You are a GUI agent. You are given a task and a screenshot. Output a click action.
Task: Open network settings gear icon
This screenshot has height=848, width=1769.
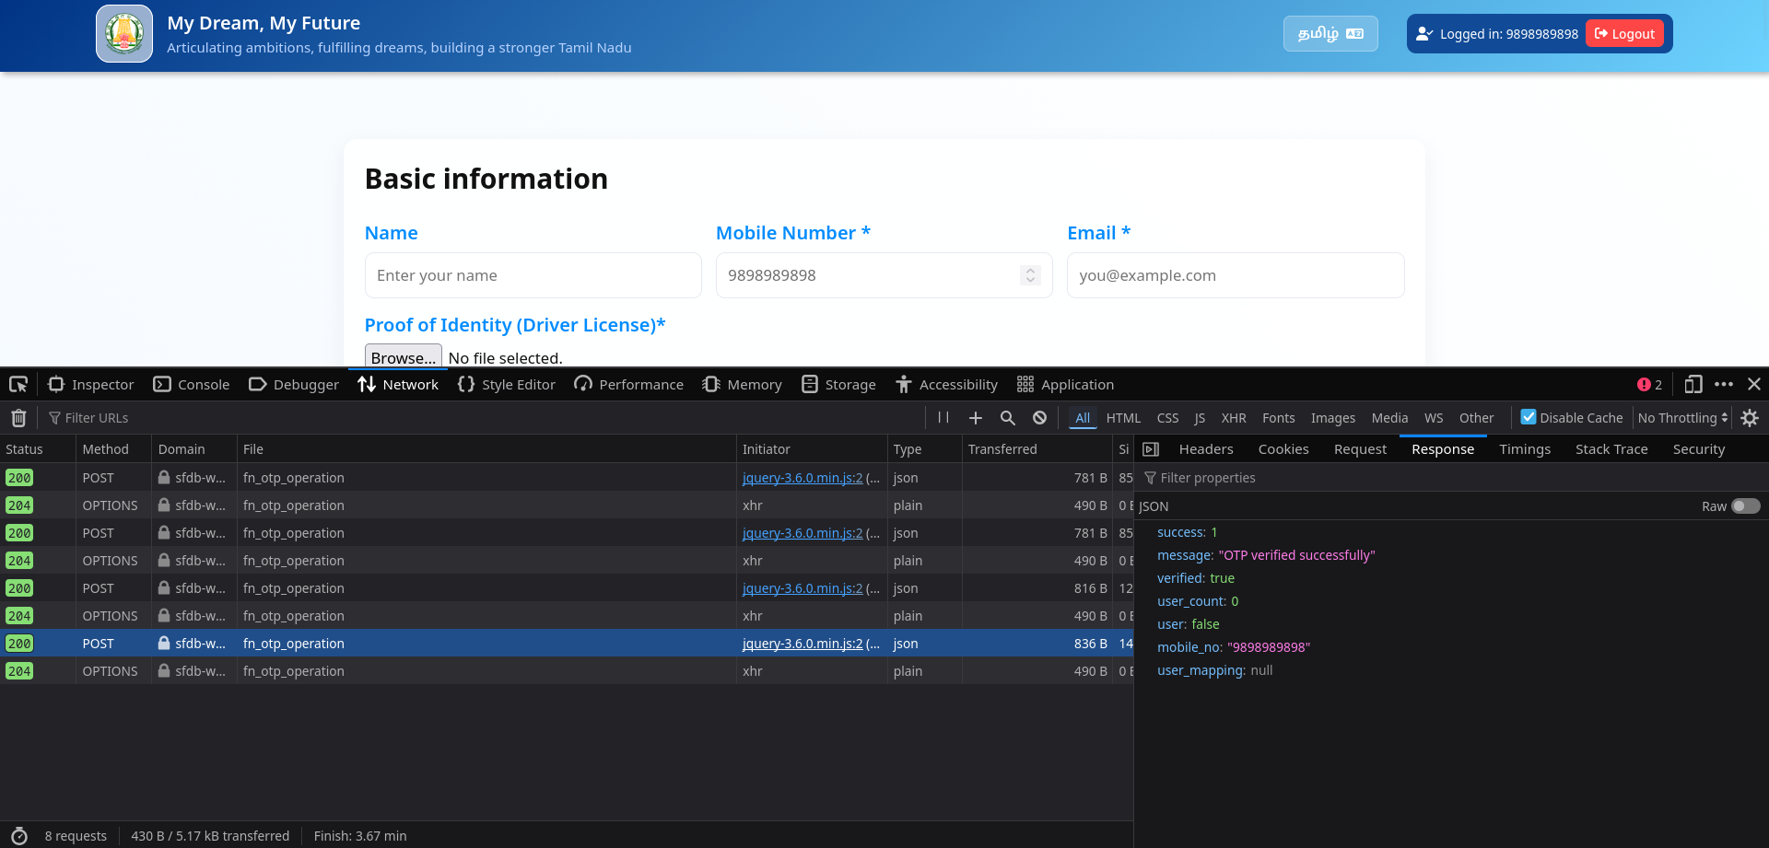point(1750,418)
